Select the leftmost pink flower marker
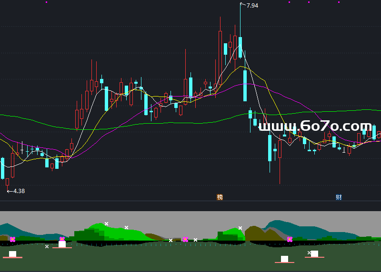 (12, 239)
